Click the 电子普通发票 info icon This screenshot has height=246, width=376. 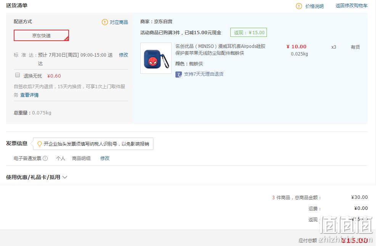pyautogui.click(x=45, y=158)
